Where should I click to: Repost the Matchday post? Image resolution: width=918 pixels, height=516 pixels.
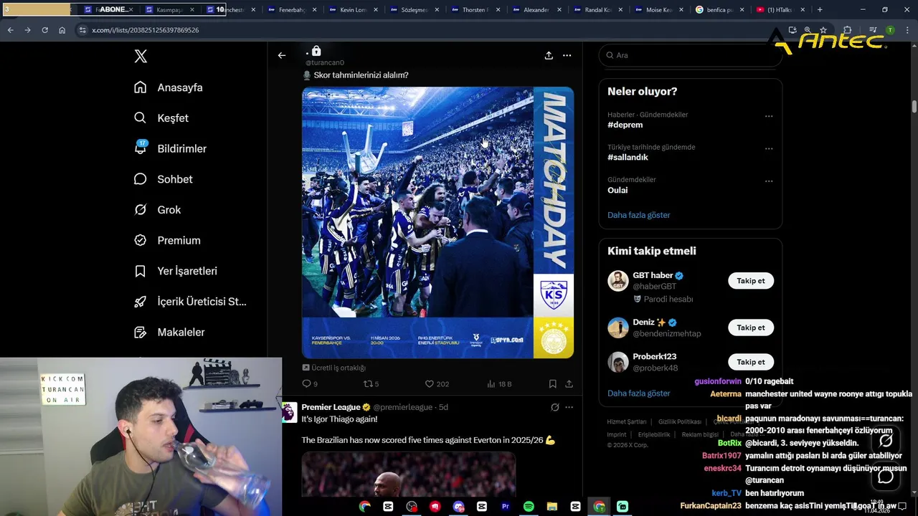coord(371,384)
